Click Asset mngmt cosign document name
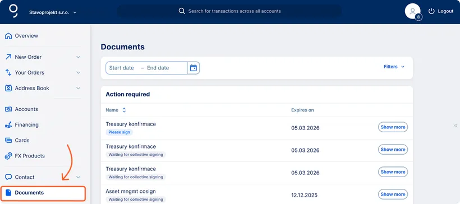 tap(131, 192)
